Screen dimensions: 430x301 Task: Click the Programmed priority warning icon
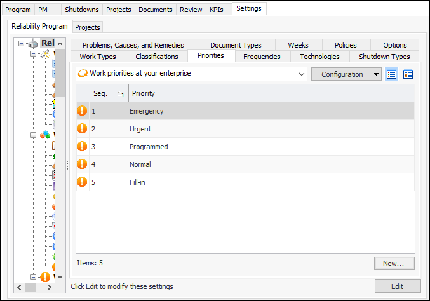[x=82, y=147]
